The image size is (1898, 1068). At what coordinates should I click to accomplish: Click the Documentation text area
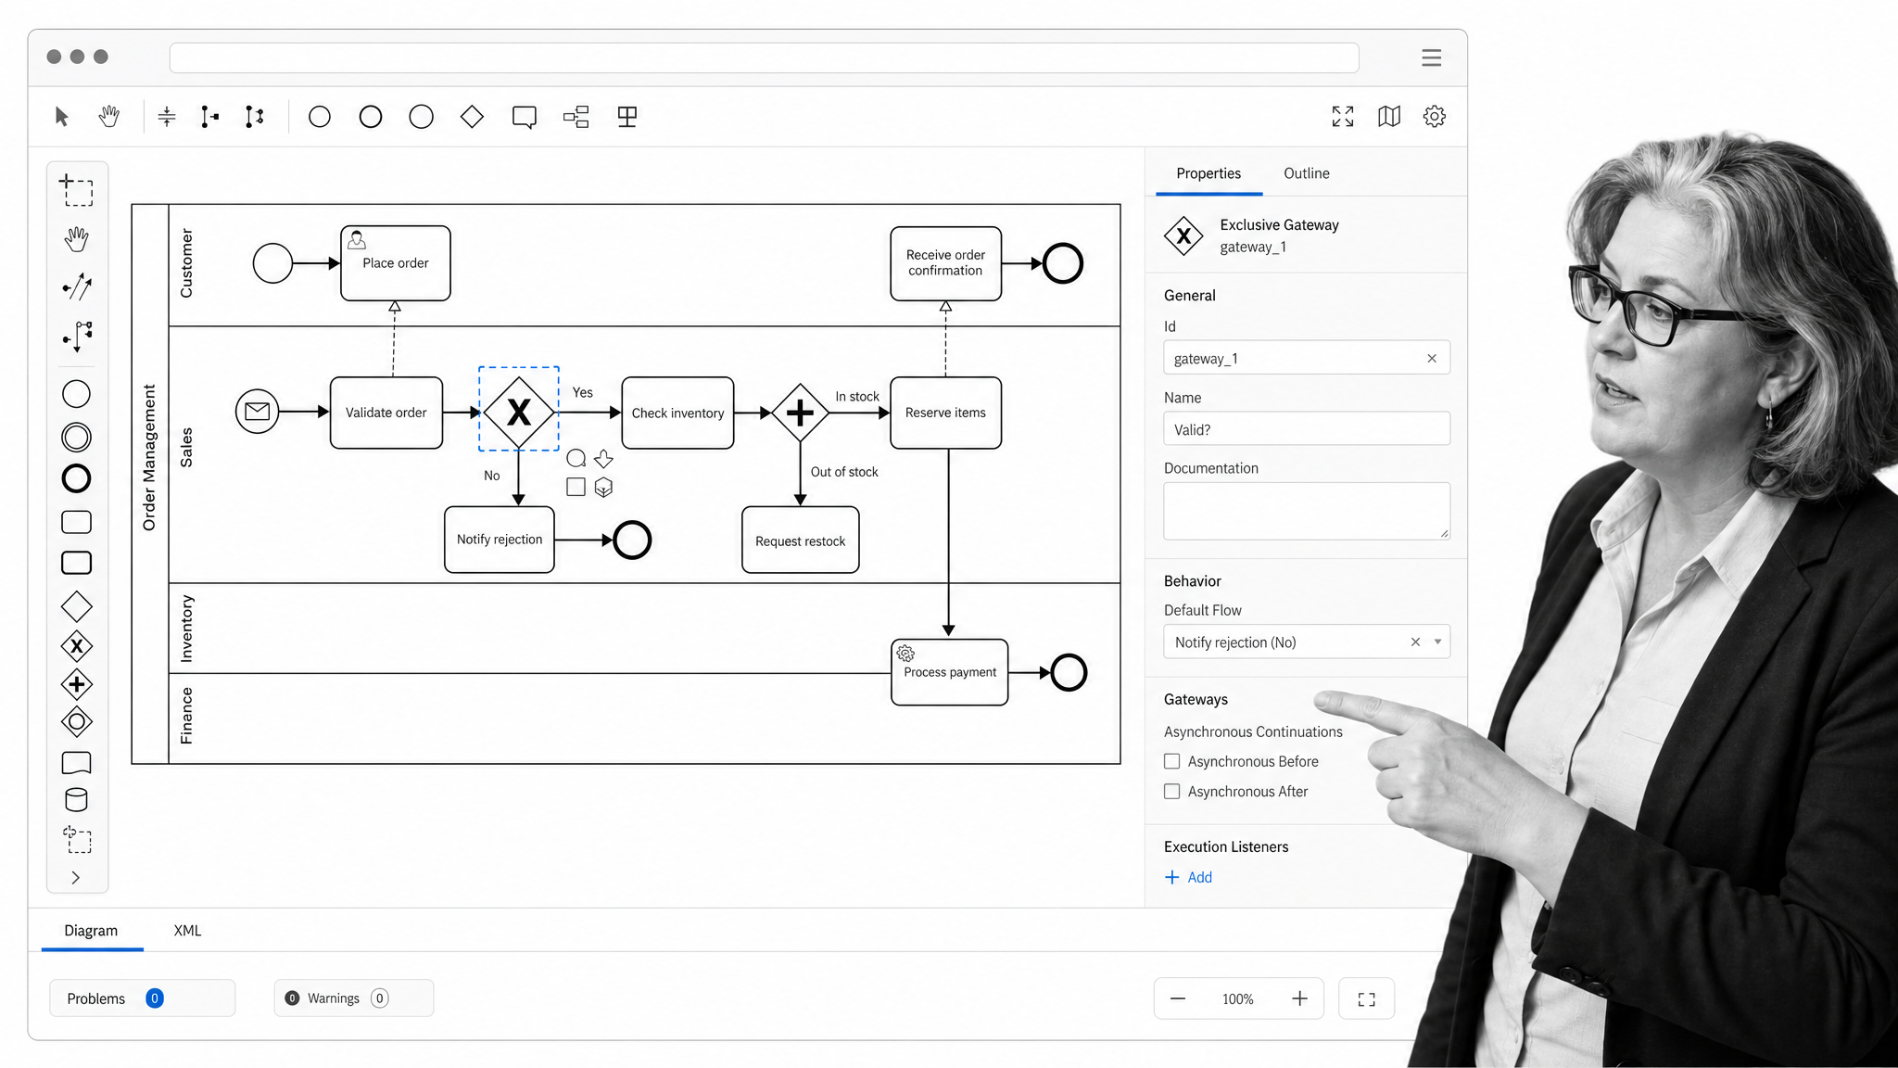[1307, 511]
